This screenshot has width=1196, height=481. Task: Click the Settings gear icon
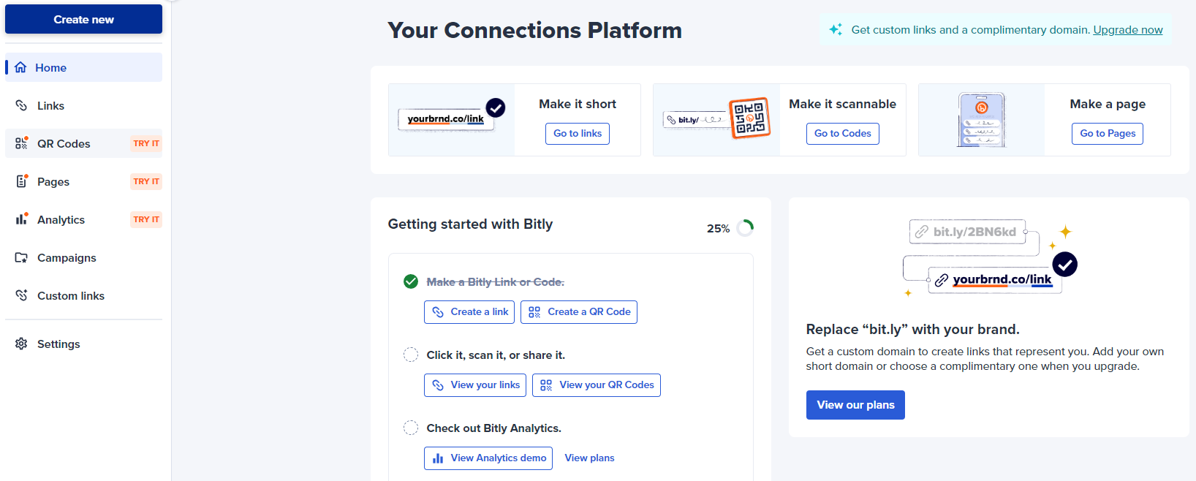(21, 344)
